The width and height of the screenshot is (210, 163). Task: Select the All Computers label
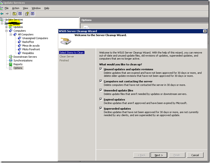pos(25,35)
